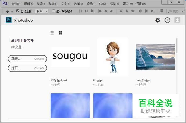Open the 窗口(W) menu
This screenshot has width=186, height=123.
pos(128,4)
